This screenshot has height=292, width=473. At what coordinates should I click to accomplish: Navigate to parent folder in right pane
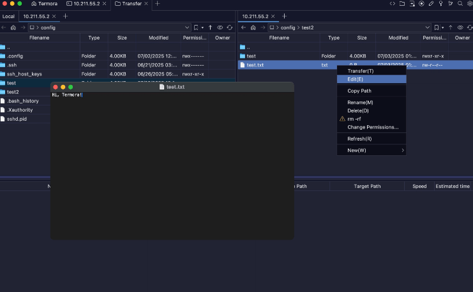(x=451, y=27)
